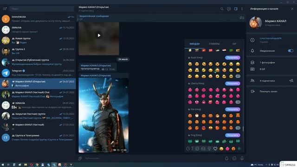Open Открытая (Публичная) группа chat

(x=38, y=62)
